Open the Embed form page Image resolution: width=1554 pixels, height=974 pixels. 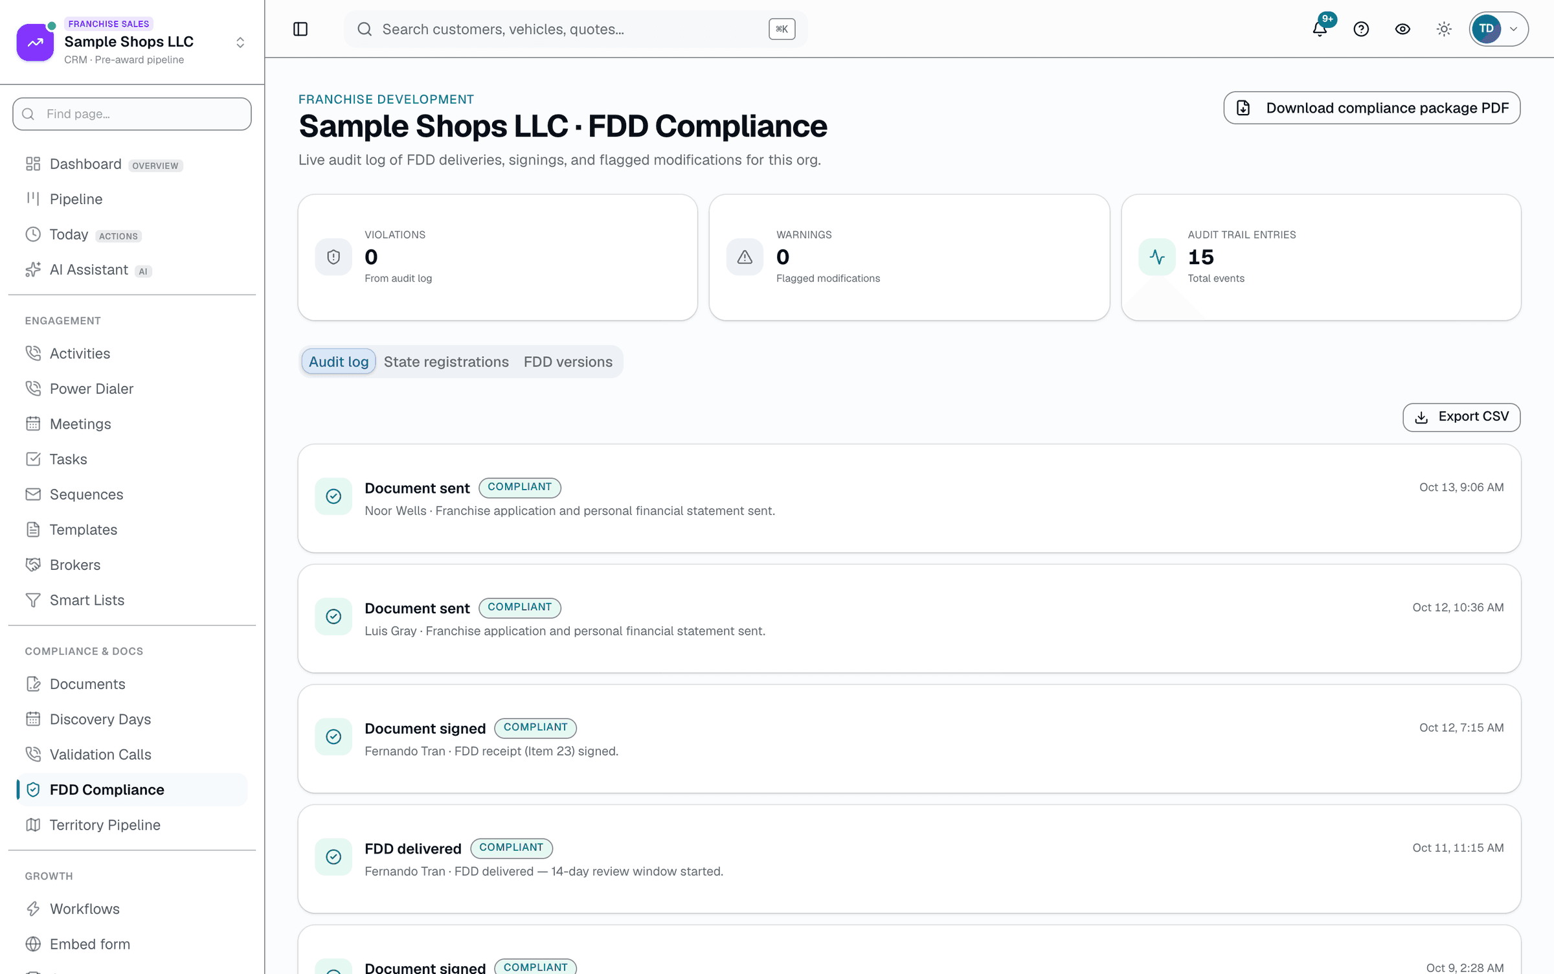pos(132,944)
